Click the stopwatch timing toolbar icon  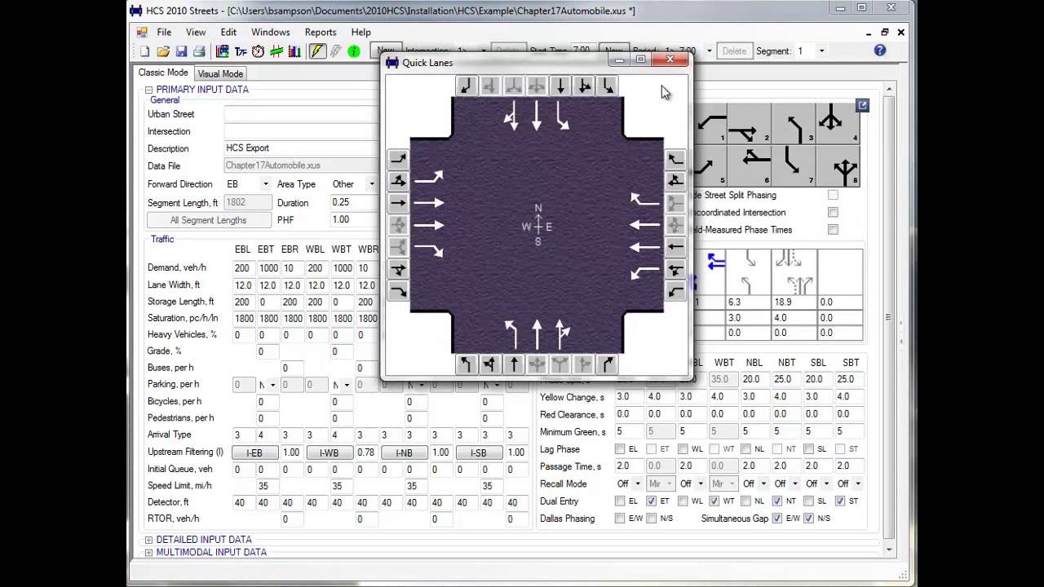coord(258,51)
